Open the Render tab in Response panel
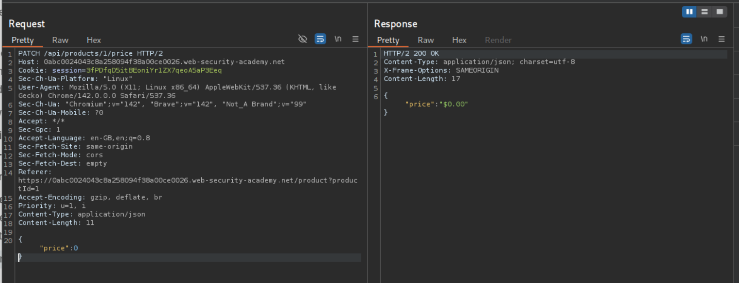 (x=498, y=40)
